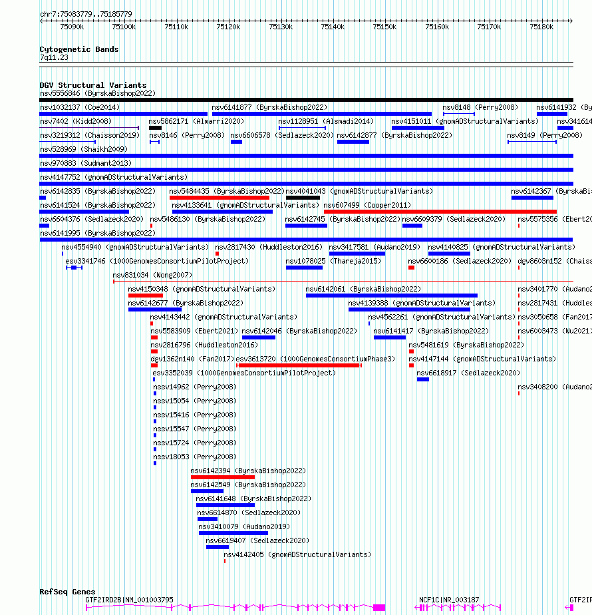Click the nsv5556846 (ByrskaBishop2022) variant label
This screenshot has width=592, height=615.
(x=98, y=93)
